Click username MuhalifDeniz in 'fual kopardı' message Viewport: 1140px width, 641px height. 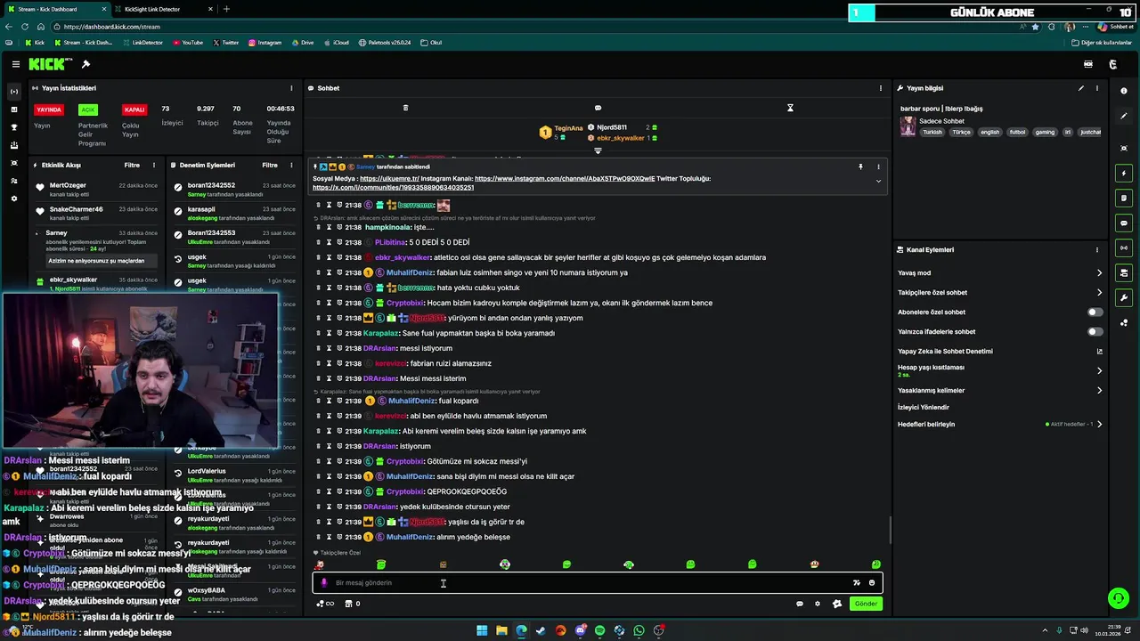[411, 402]
